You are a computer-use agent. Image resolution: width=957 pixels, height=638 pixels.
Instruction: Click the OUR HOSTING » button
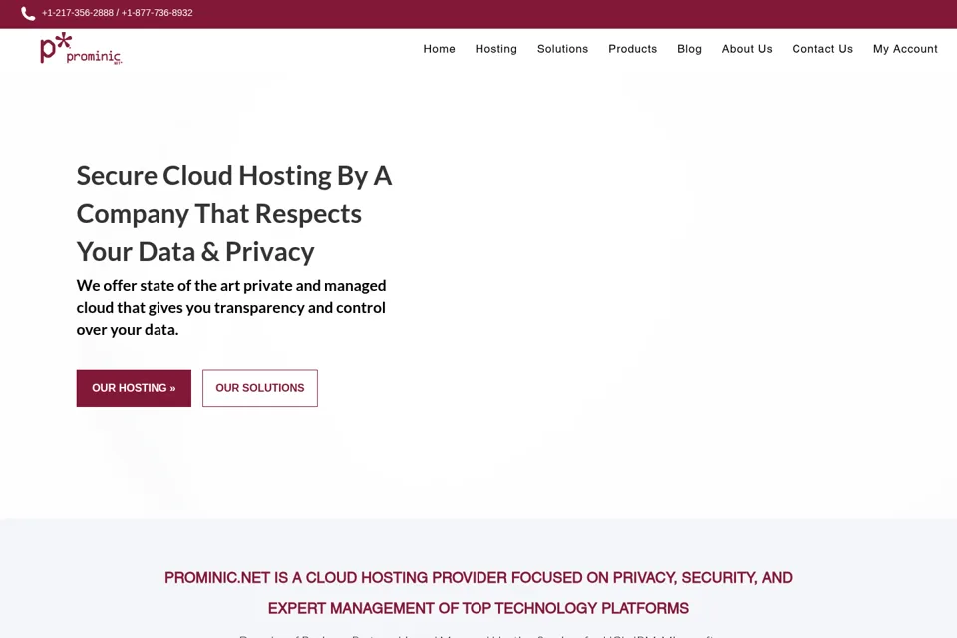134,388
